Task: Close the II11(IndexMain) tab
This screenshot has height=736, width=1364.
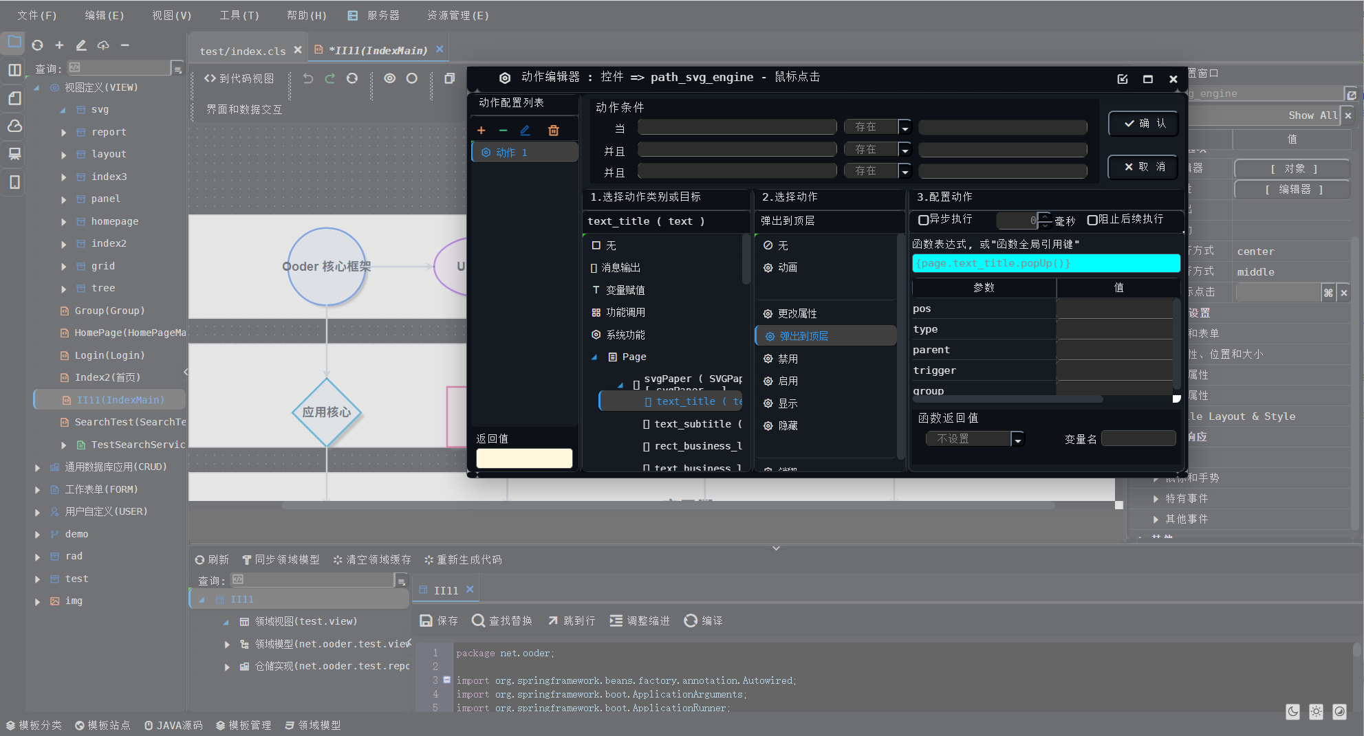Action: point(440,49)
